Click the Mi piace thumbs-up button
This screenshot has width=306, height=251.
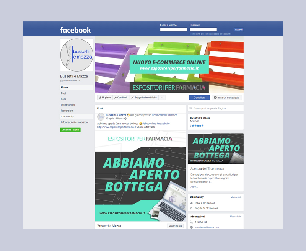click(105, 98)
